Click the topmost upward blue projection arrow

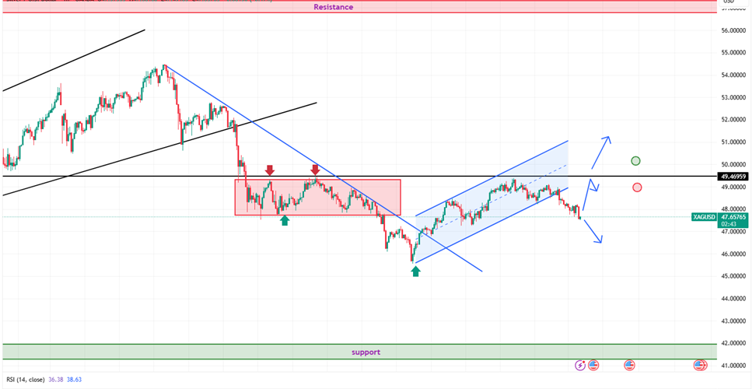[601, 151]
